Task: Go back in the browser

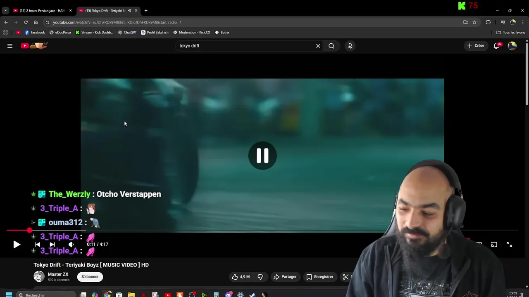Action: [6, 22]
